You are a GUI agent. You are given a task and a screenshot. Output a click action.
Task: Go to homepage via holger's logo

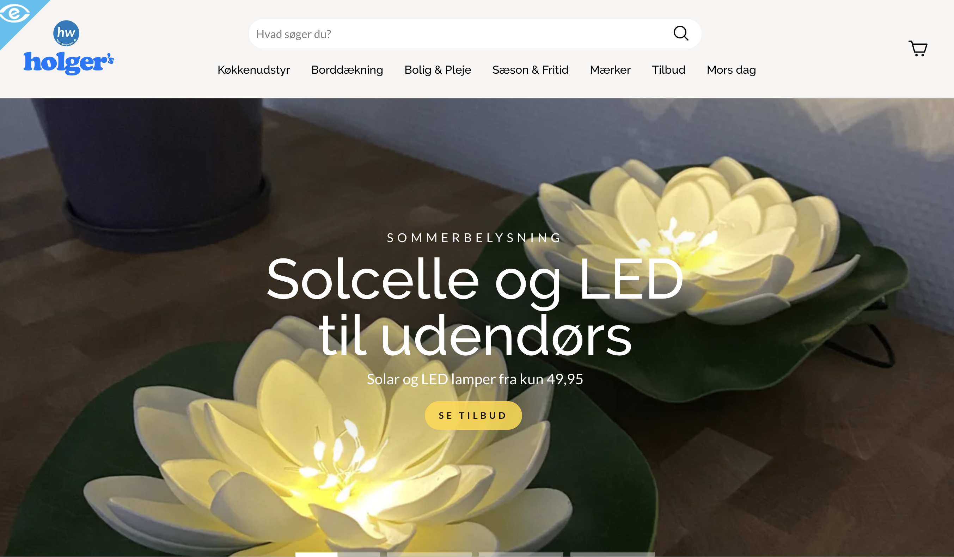pyautogui.click(x=68, y=63)
